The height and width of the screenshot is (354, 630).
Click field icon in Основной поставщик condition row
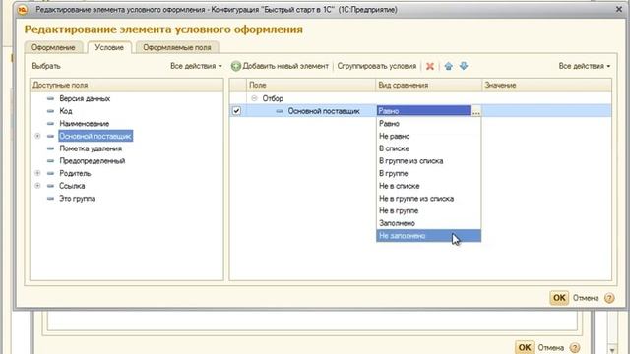280,111
